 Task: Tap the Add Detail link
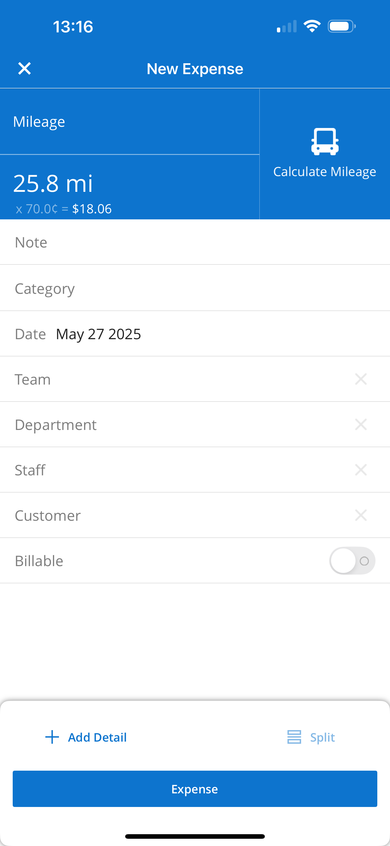[x=97, y=737]
